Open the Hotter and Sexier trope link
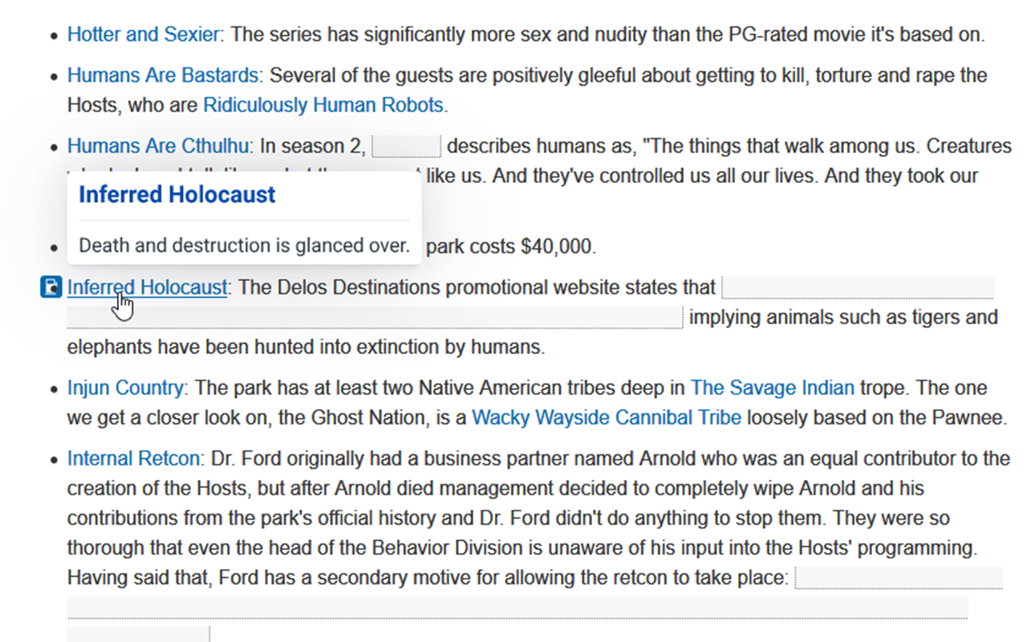 [x=143, y=35]
